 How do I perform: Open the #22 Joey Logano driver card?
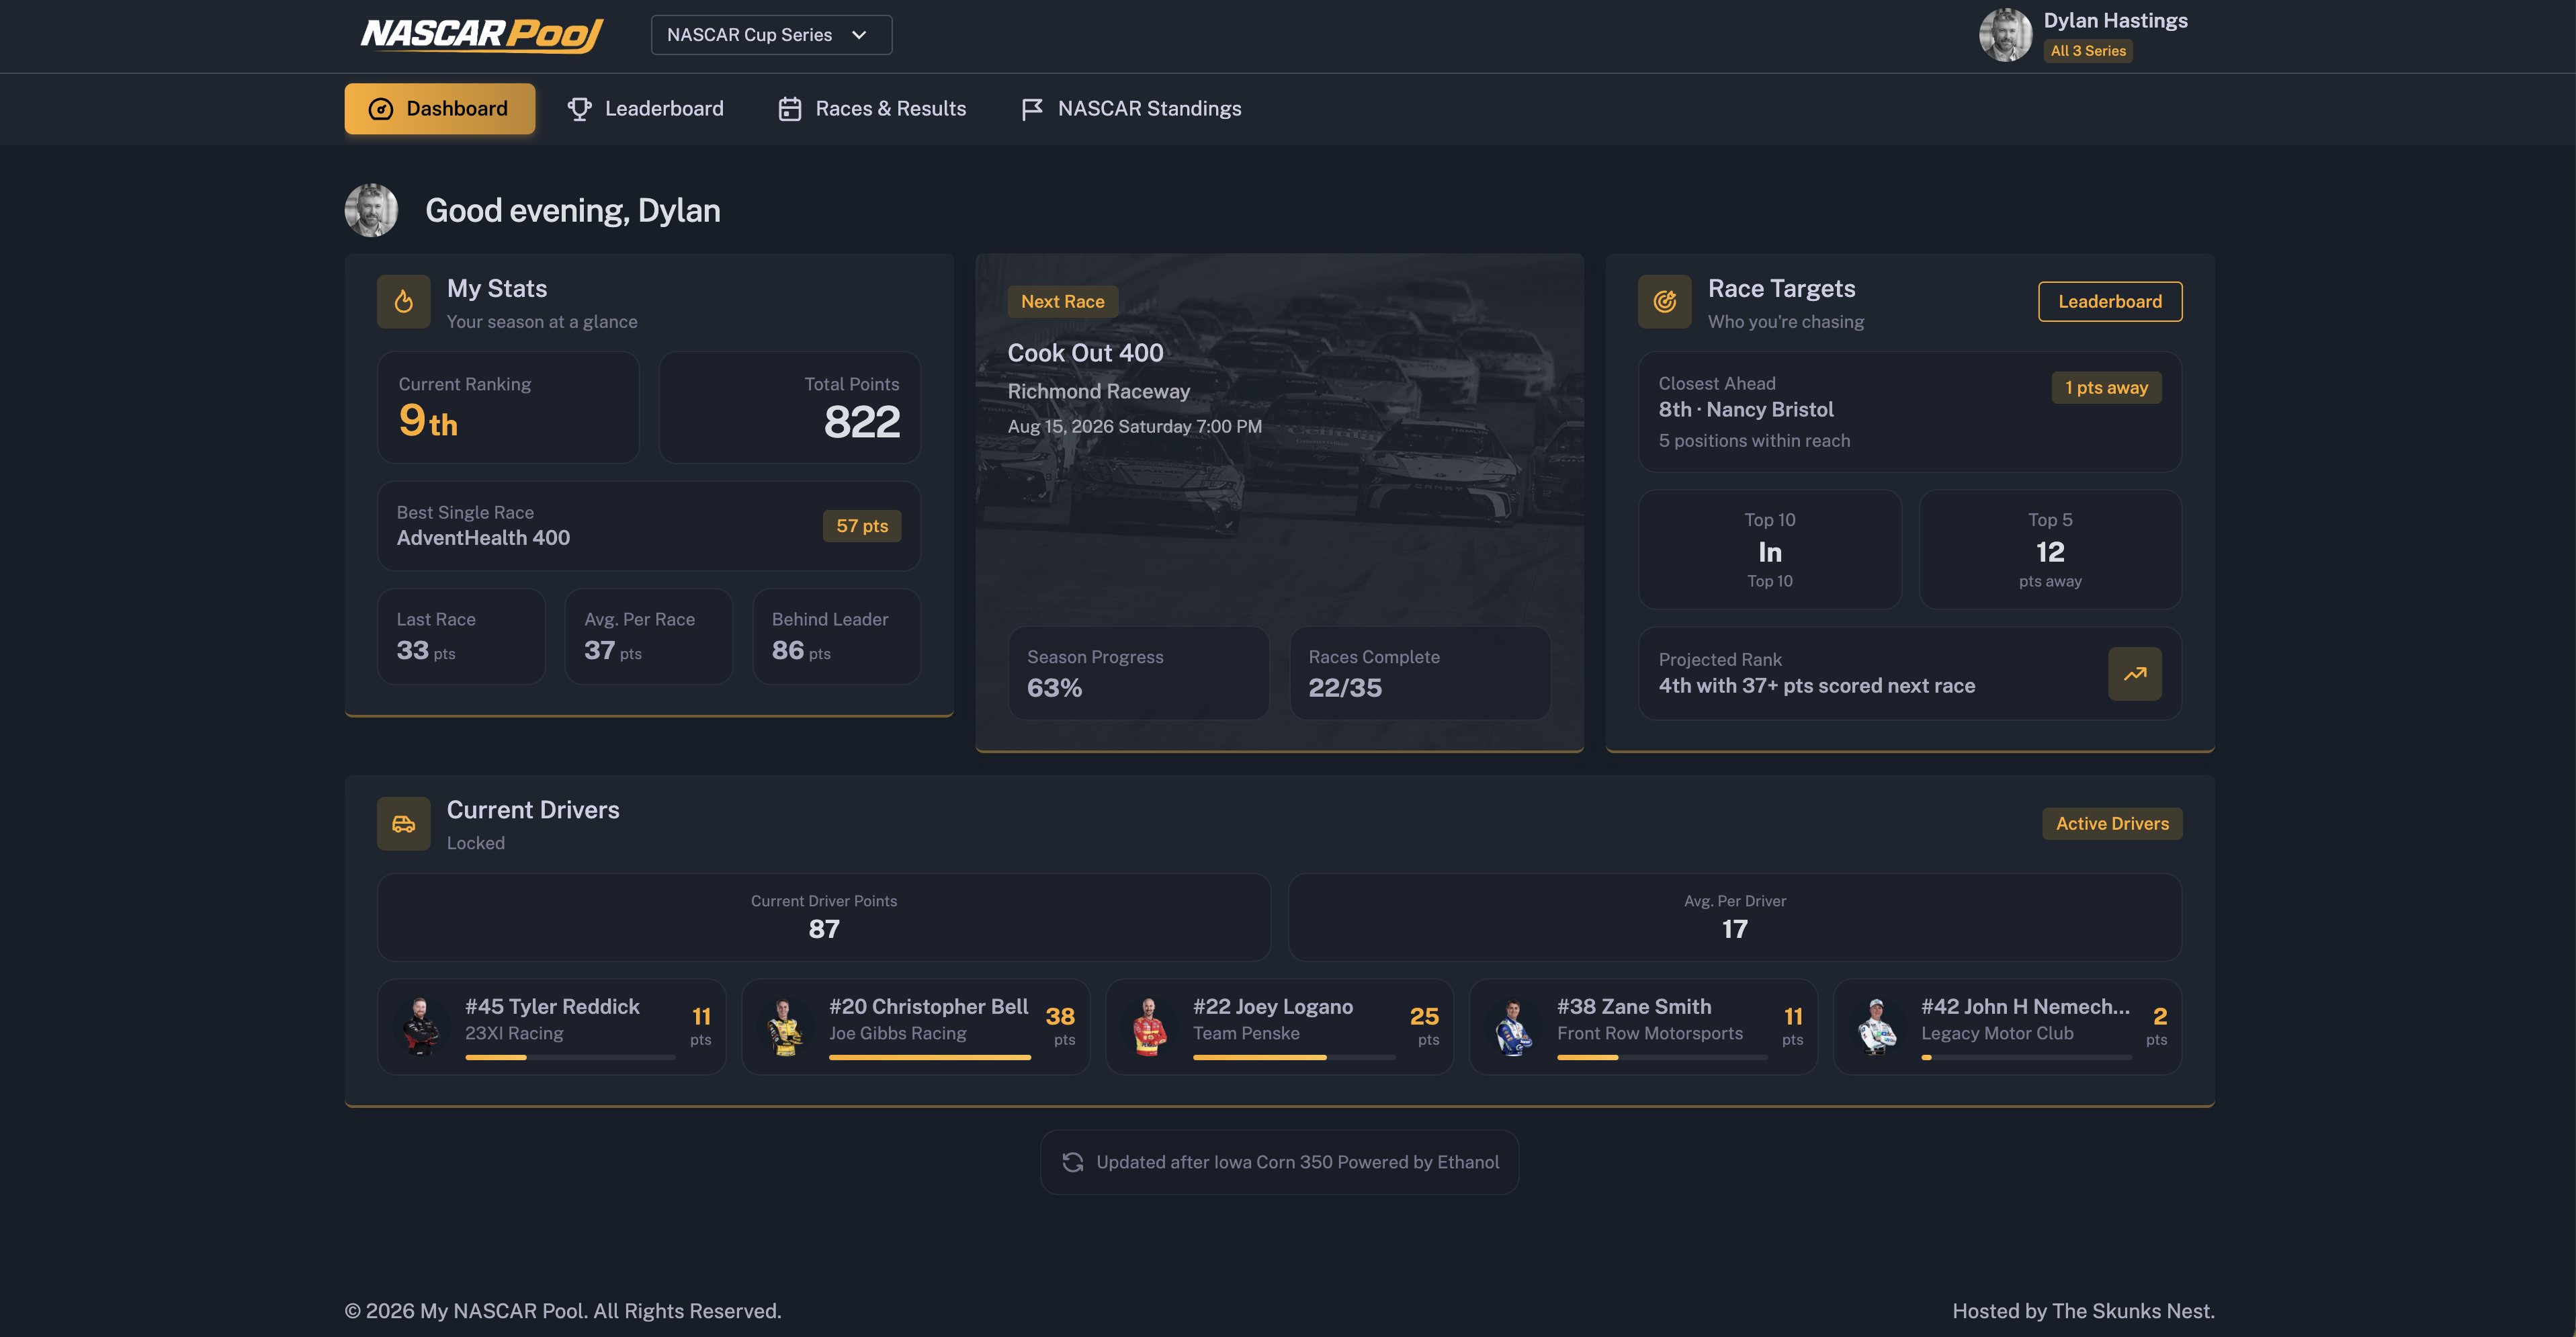pyautogui.click(x=1279, y=1027)
